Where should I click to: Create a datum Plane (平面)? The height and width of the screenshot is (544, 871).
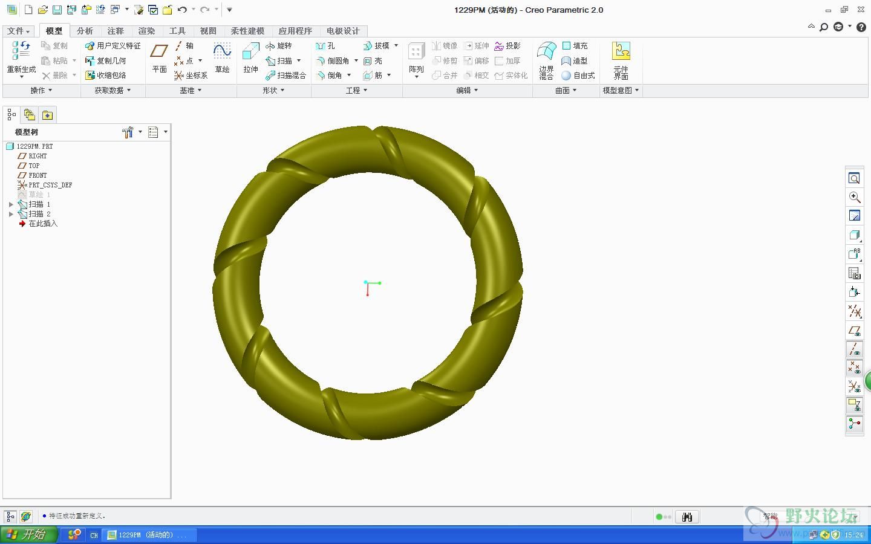tap(159, 58)
